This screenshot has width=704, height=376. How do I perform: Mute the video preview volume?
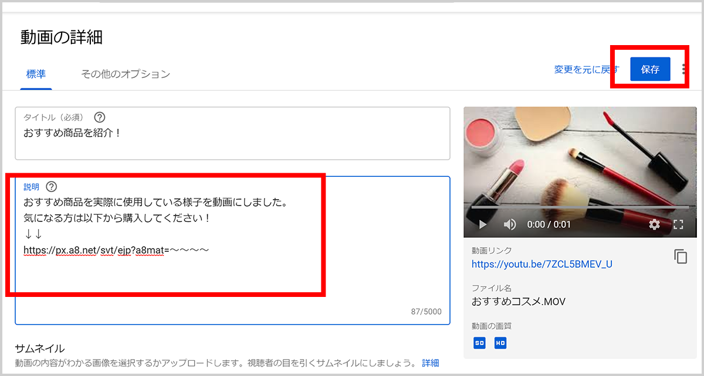[510, 224]
